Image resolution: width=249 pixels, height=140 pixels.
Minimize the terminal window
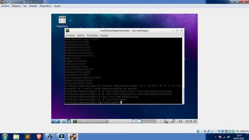173,30
